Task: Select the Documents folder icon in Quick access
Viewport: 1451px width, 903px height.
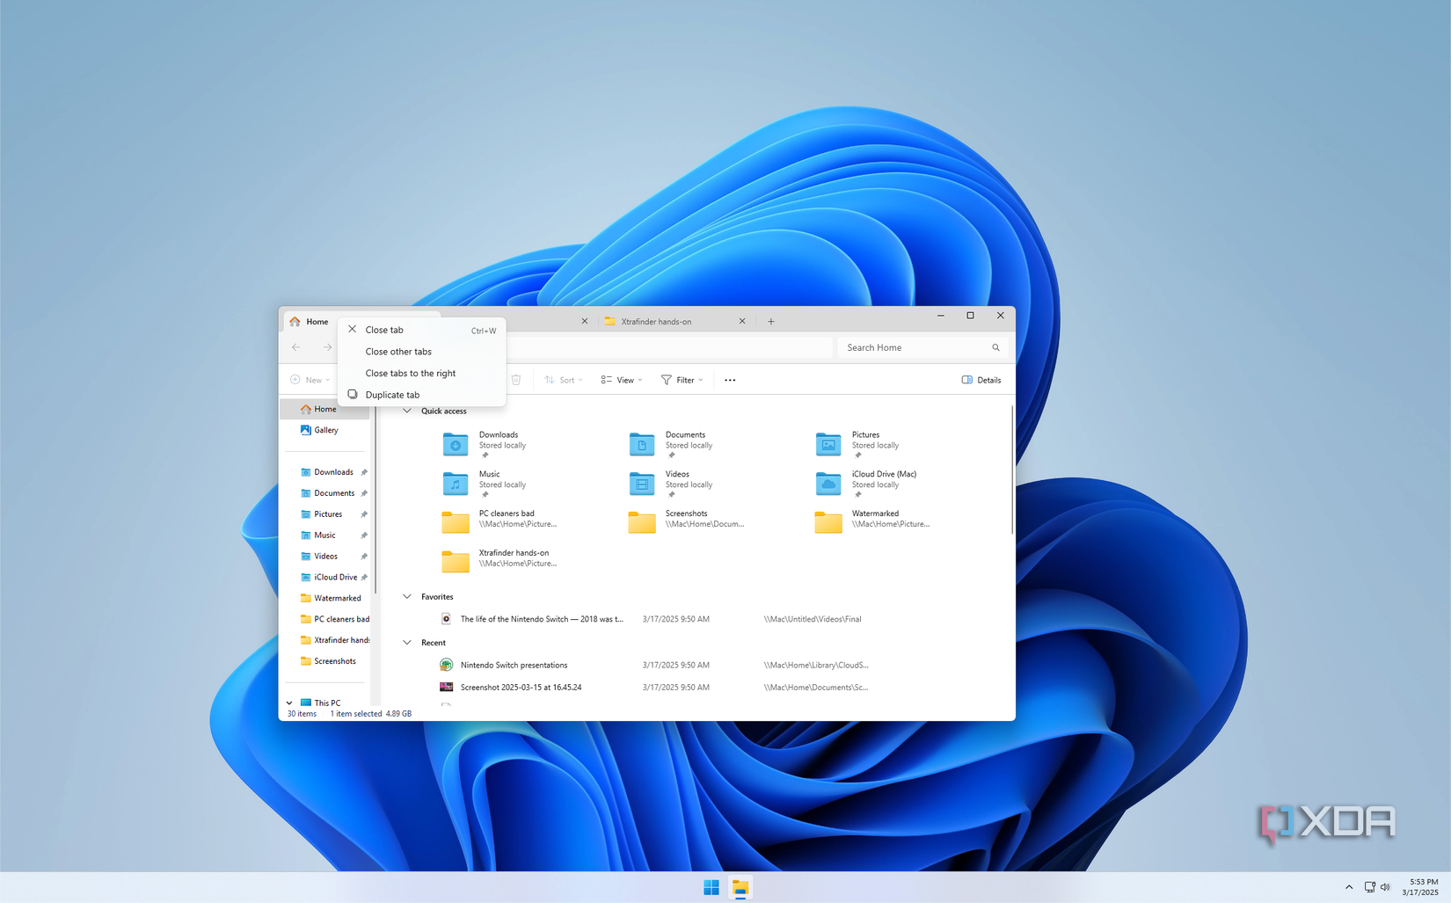Action: (x=642, y=444)
